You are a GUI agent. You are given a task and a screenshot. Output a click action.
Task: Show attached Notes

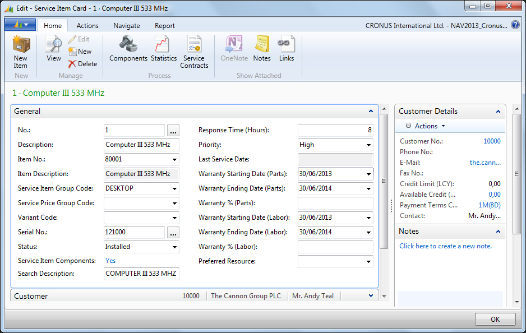262,49
